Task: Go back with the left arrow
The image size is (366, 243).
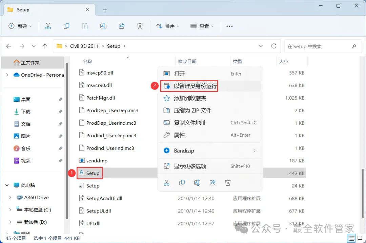Action: [x=8, y=46]
